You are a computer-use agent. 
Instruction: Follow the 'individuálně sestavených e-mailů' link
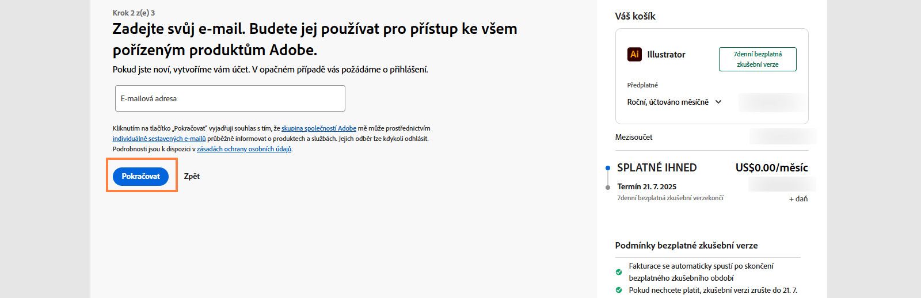[159, 139]
